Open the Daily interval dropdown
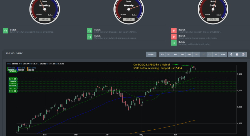 (151, 54)
